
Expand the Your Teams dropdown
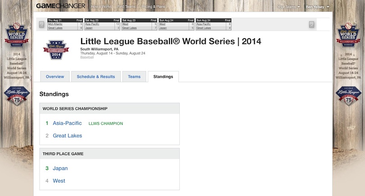(x=289, y=7)
